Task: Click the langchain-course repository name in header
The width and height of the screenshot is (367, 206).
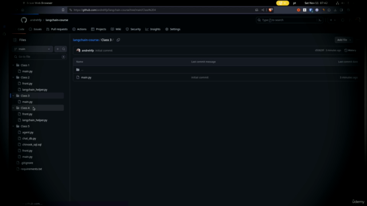Action: 57,20
